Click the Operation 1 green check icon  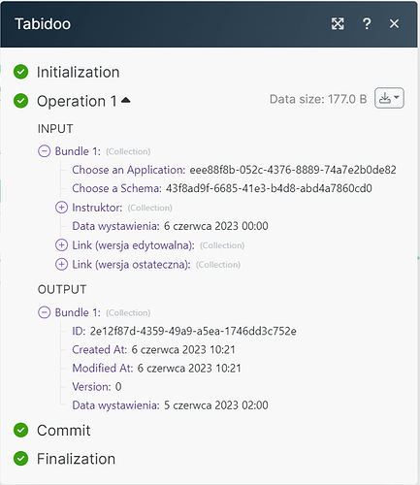point(21,101)
